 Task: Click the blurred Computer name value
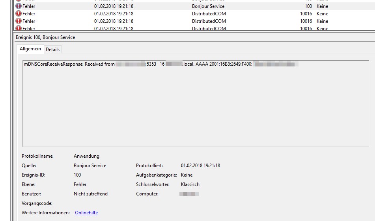189,194
